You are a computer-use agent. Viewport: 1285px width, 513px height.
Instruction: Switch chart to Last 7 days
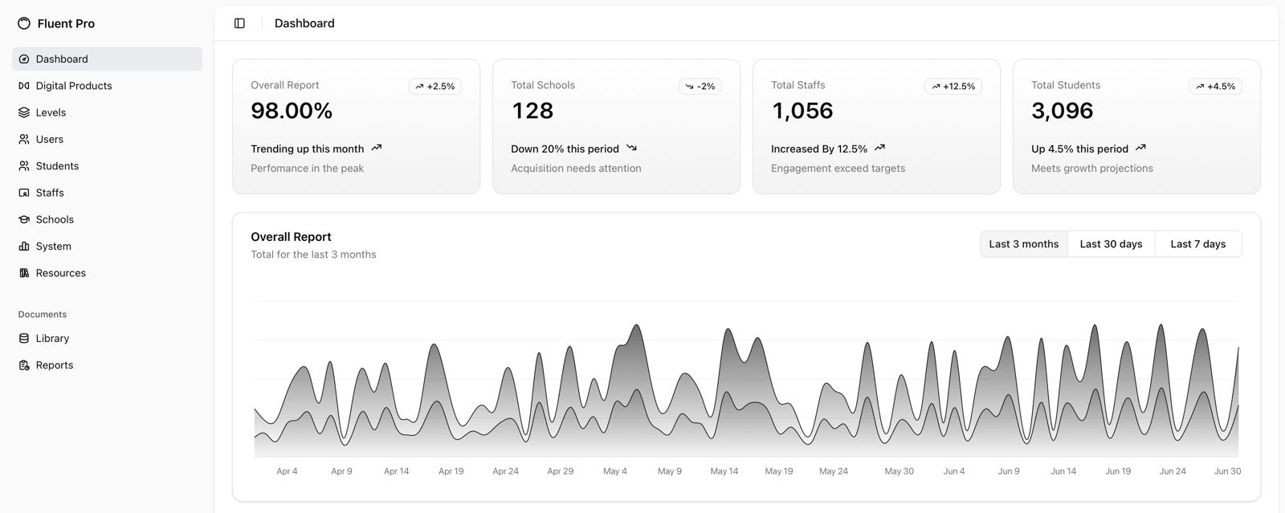coord(1198,244)
